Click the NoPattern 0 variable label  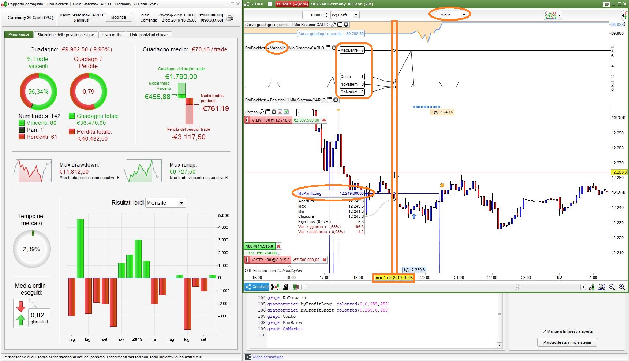(x=352, y=84)
